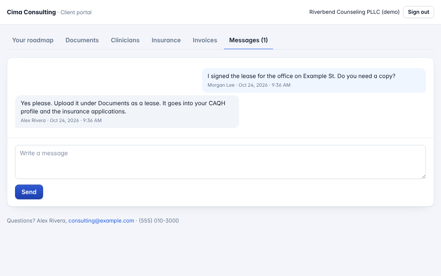Select the Insurance tab
441x276 pixels.
click(x=166, y=40)
